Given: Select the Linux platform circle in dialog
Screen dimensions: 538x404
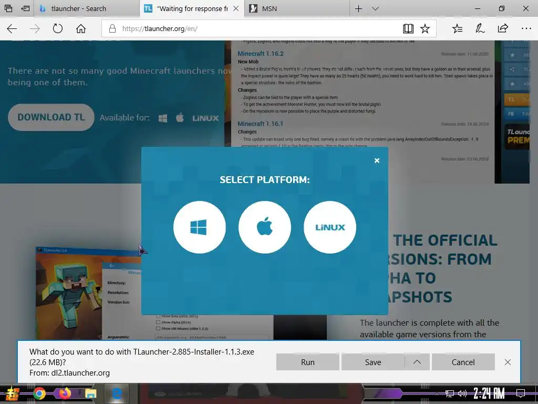Looking at the screenshot, I should [330, 227].
